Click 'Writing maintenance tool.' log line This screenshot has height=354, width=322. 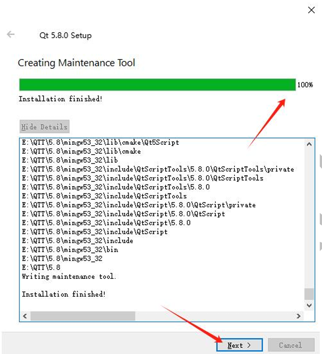69,277
